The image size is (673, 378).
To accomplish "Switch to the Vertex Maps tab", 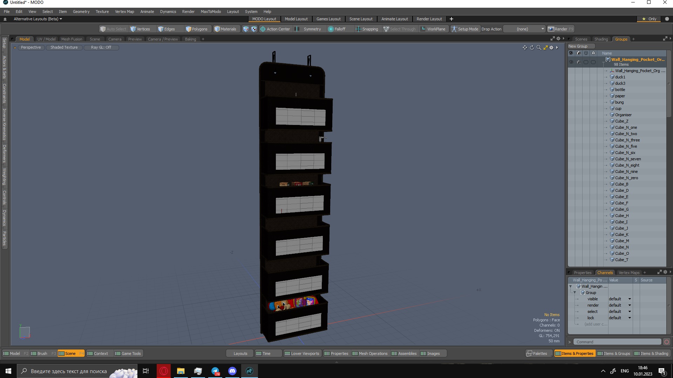I will click(629, 273).
